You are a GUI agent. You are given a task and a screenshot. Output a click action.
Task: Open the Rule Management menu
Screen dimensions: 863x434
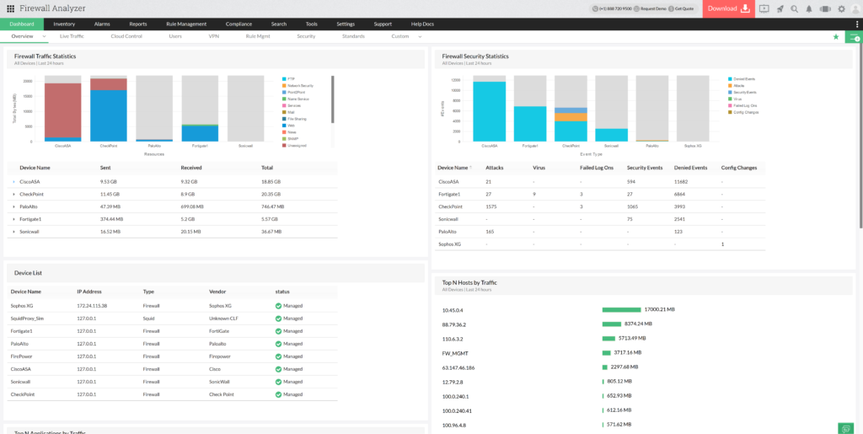(x=186, y=24)
